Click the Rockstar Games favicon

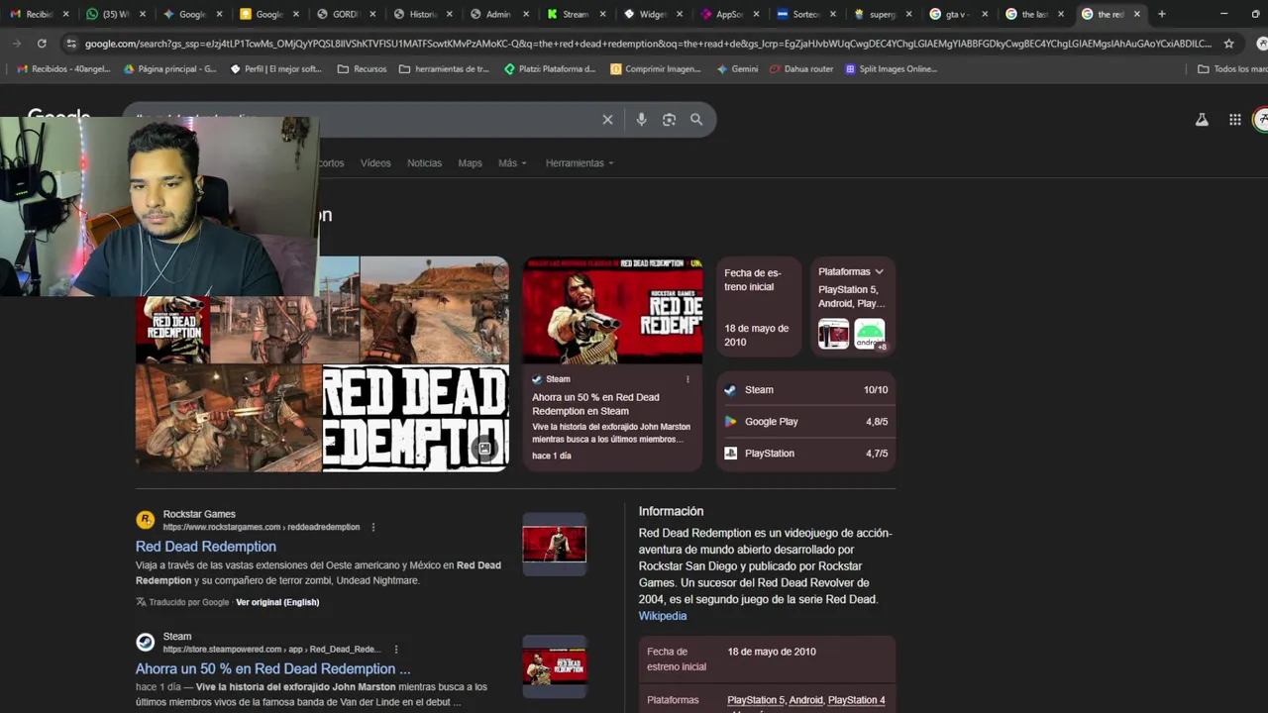pyautogui.click(x=146, y=520)
